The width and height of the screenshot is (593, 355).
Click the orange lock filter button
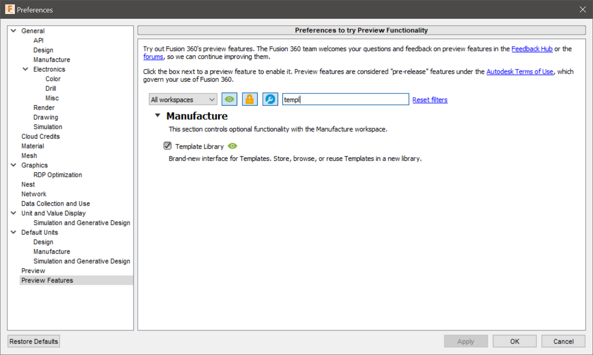[250, 99]
